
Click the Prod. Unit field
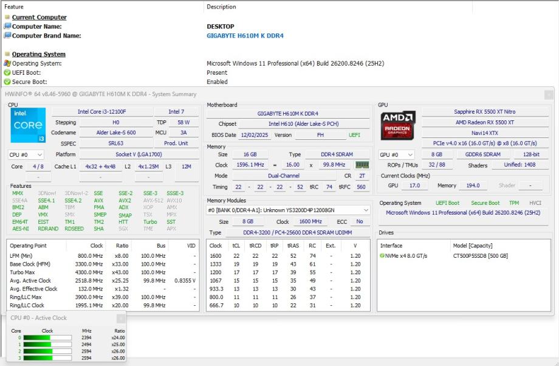(176, 143)
